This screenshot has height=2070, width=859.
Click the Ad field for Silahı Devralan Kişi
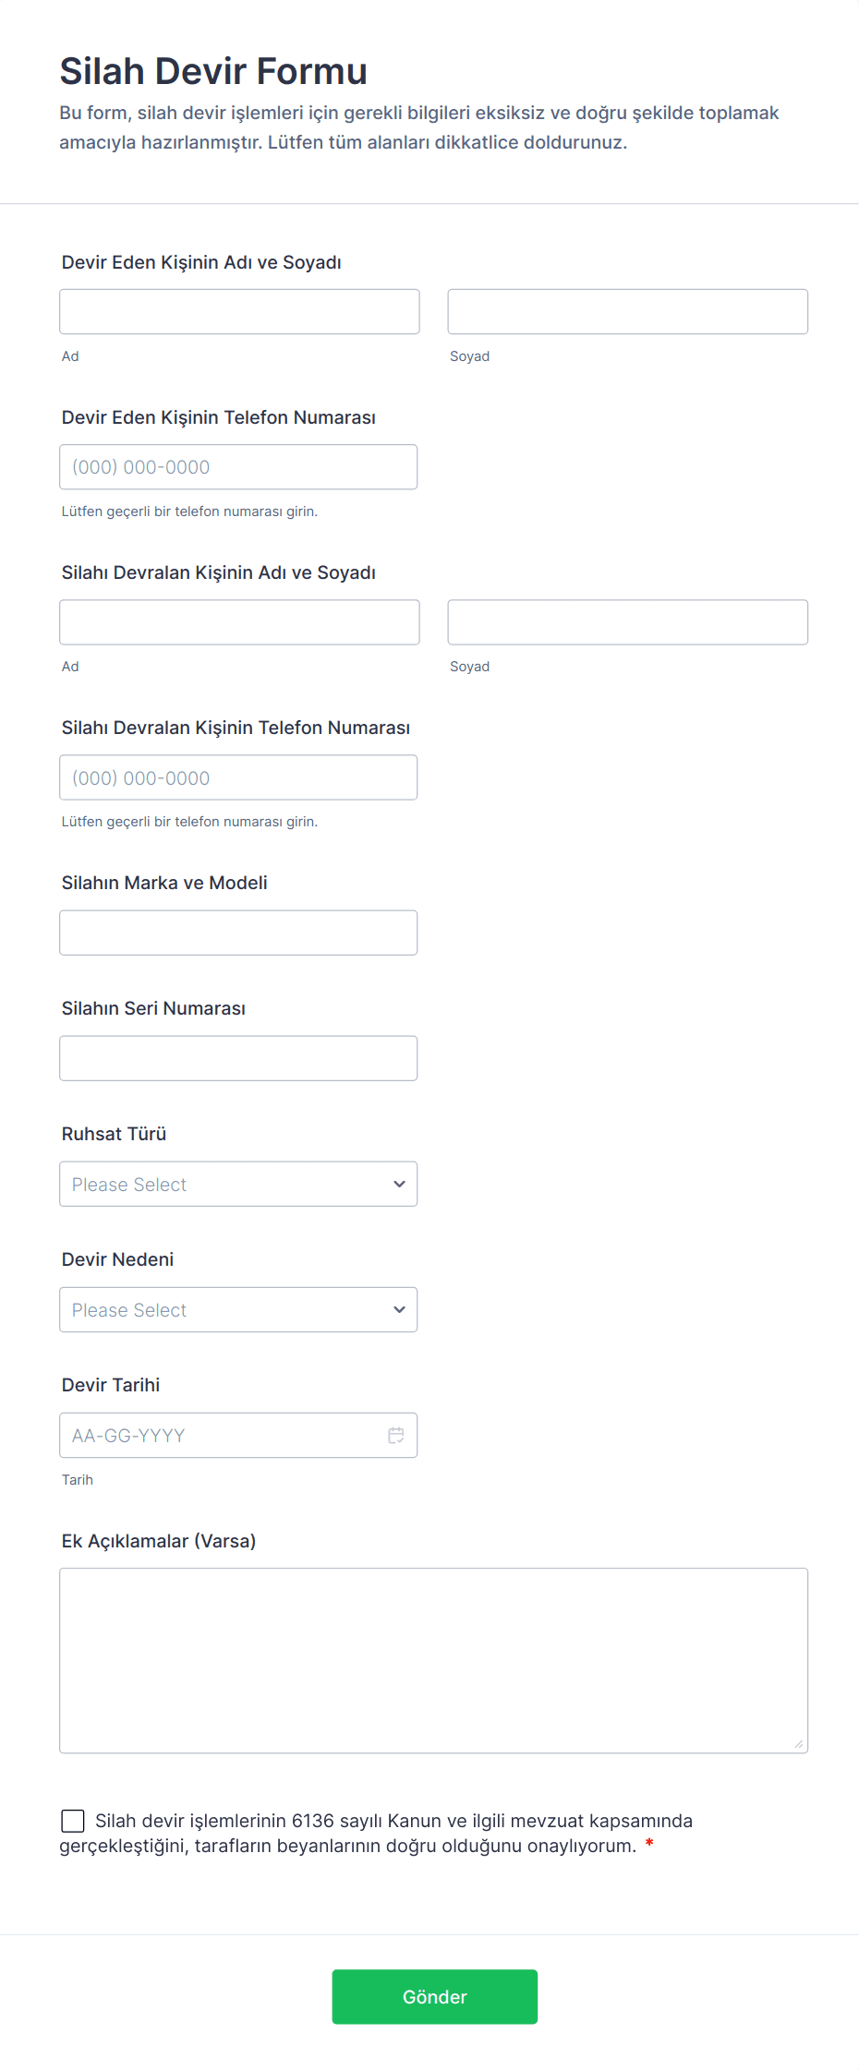(239, 622)
